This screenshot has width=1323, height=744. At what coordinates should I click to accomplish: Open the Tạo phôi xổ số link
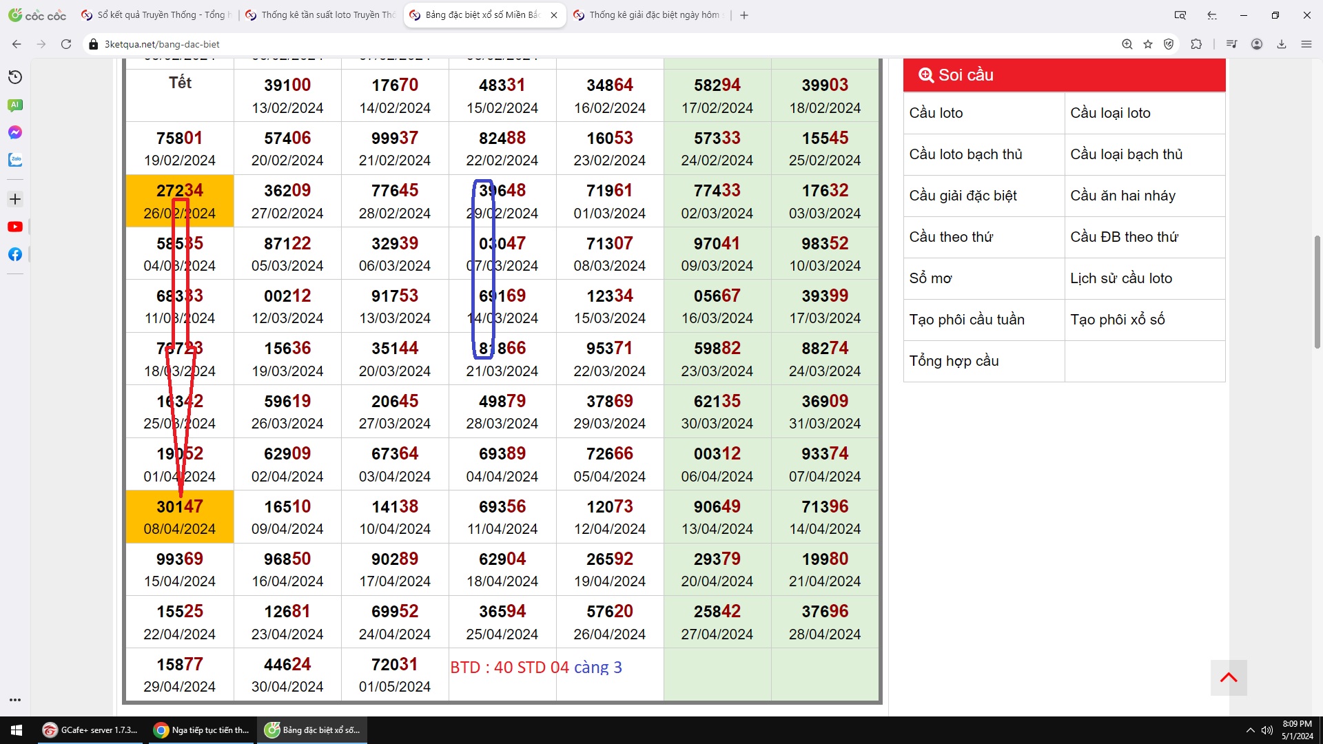(x=1117, y=320)
